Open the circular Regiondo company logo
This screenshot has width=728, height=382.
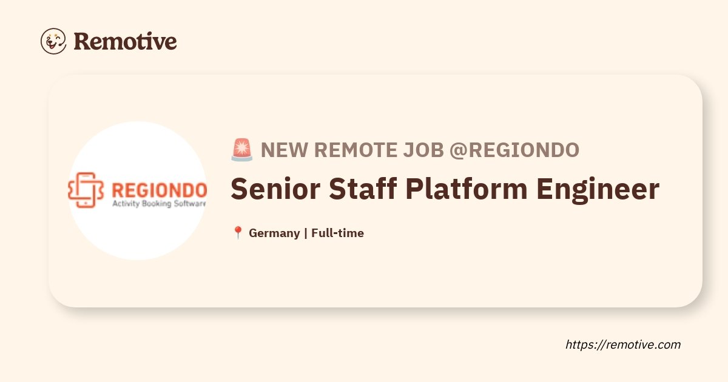click(x=138, y=190)
